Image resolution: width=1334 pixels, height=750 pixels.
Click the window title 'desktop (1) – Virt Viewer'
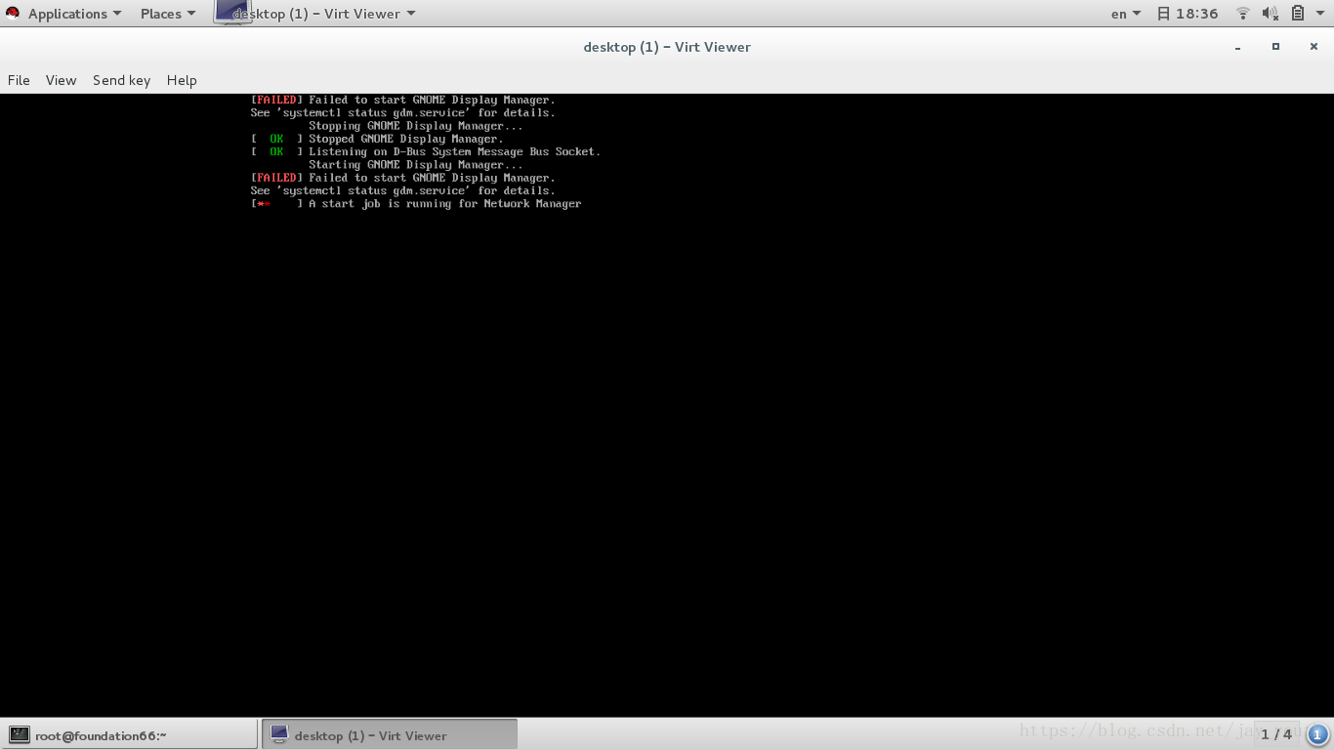[667, 47]
